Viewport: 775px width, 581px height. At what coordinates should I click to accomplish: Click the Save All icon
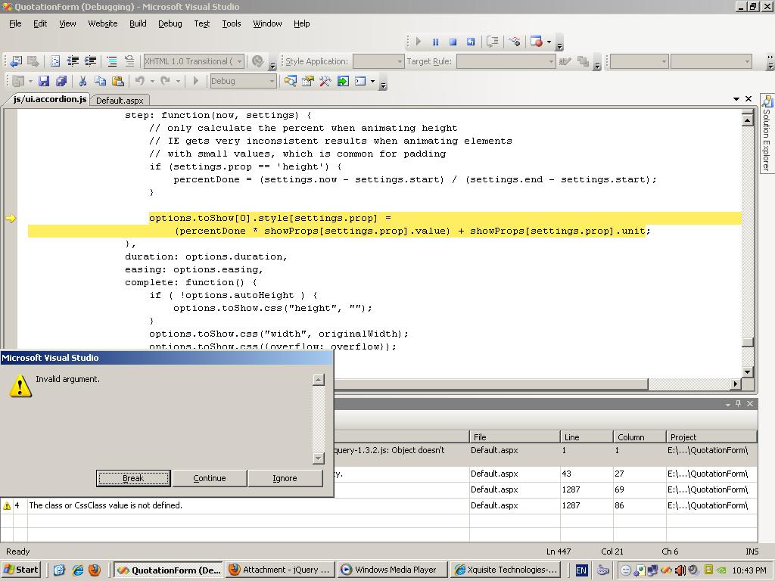(61, 81)
